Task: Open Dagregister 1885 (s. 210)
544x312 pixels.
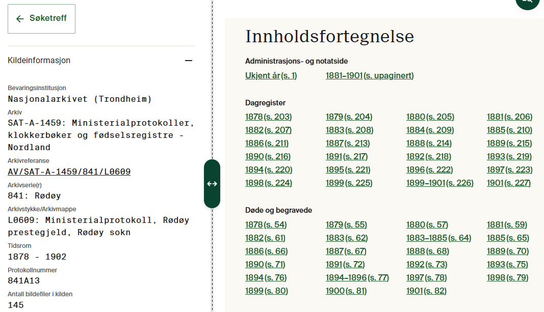Action: 509,130
